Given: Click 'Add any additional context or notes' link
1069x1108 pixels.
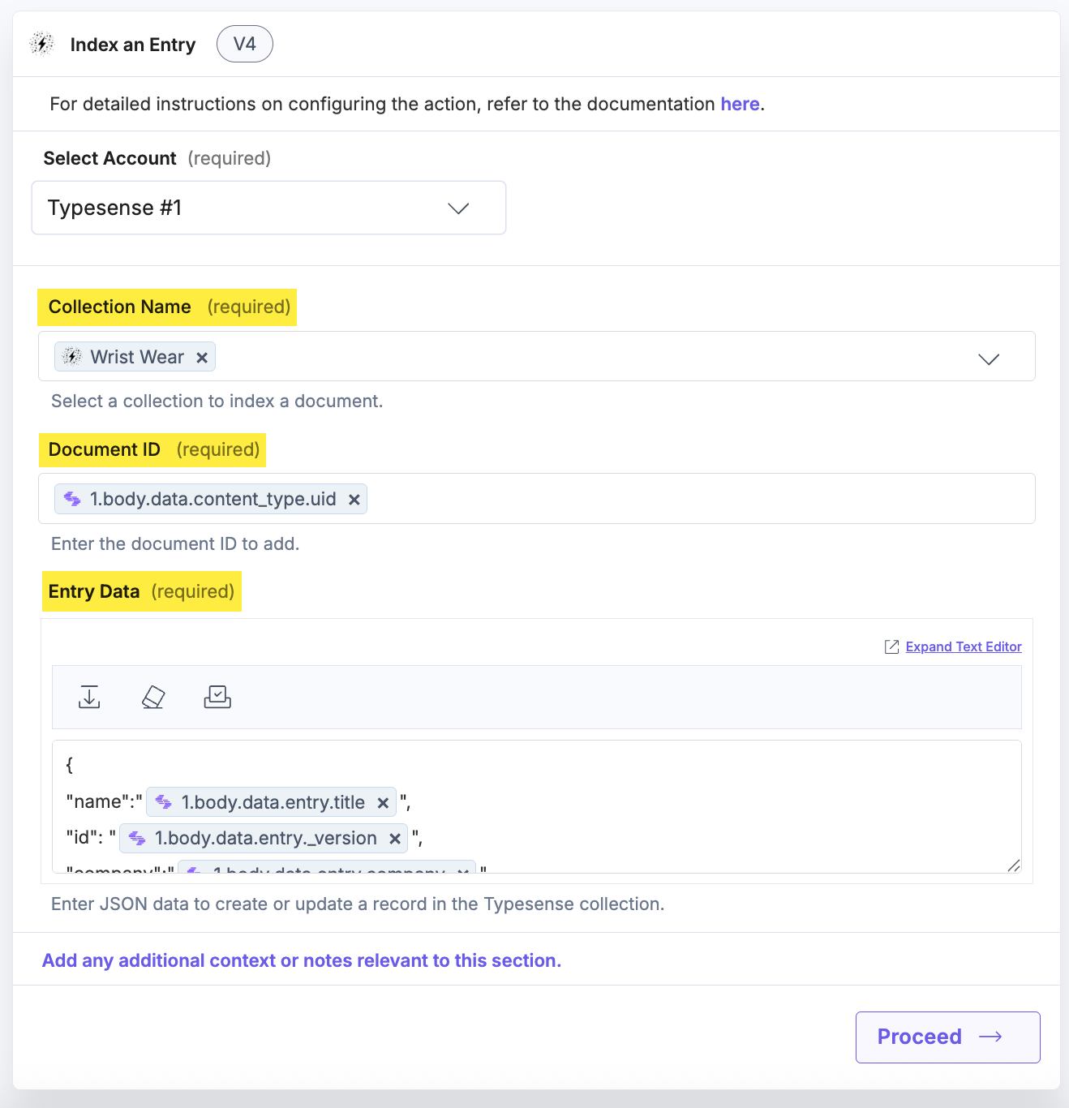Looking at the screenshot, I should click(302, 960).
